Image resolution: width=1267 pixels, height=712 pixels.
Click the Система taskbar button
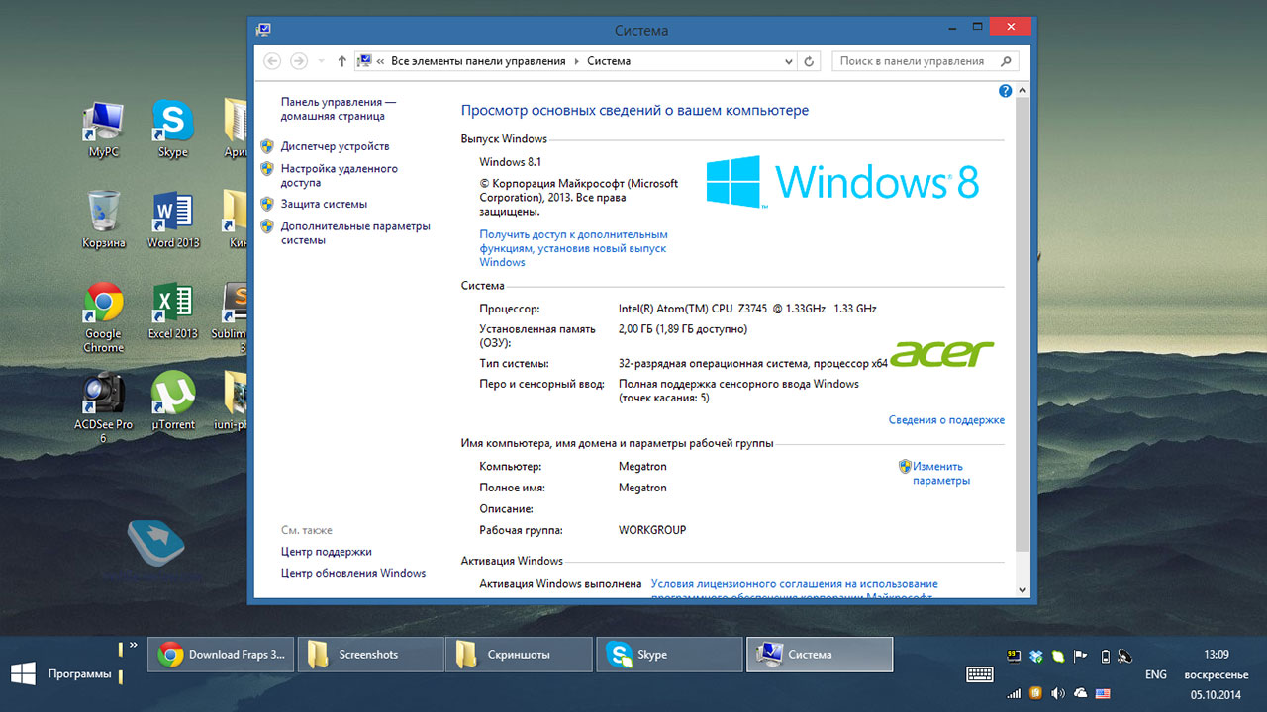[820, 655]
